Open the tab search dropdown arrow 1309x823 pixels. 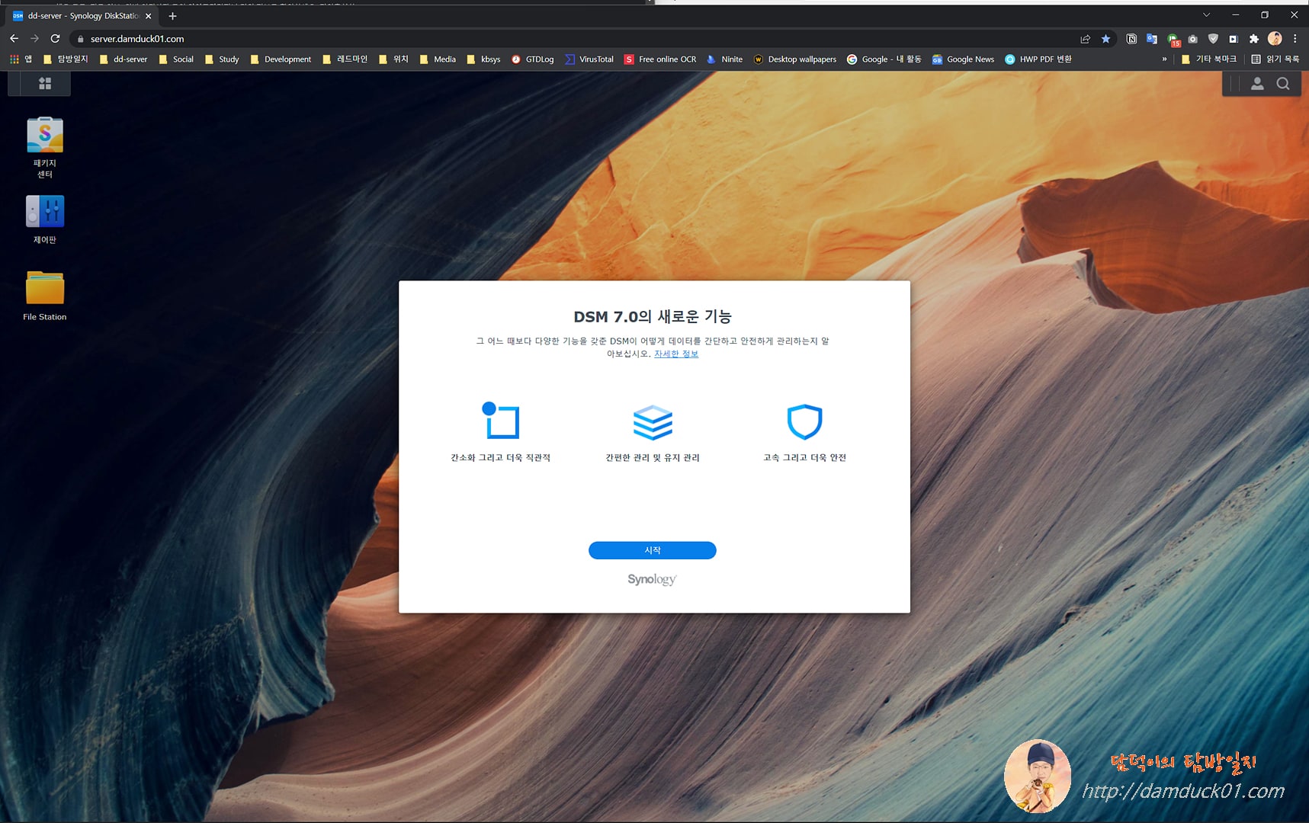[x=1205, y=14]
